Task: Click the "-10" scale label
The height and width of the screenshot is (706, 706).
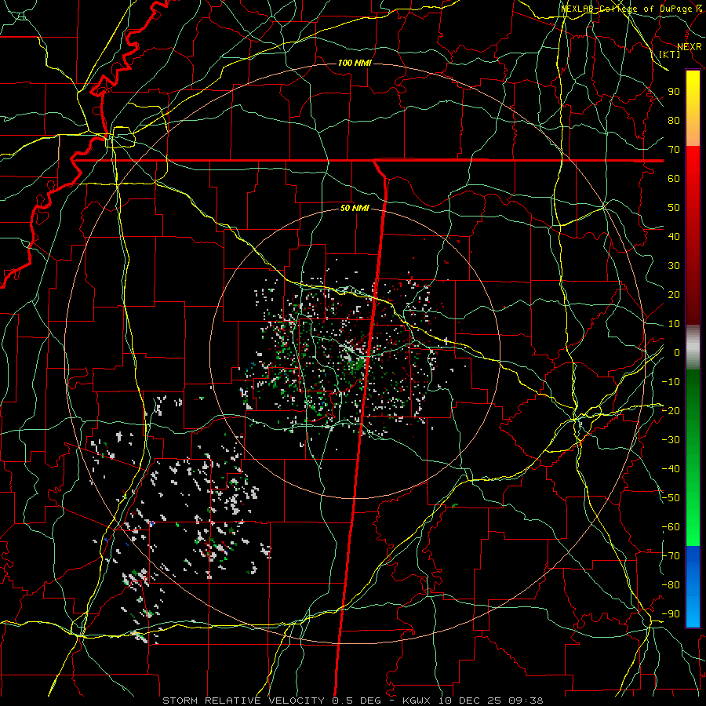Action: (x=671, y=382)
